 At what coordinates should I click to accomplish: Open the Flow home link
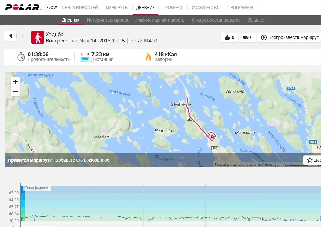[x=52, y=8]
